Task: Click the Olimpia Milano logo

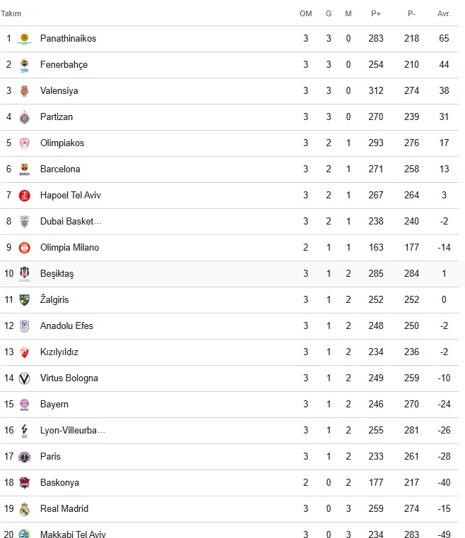Action: click(x=25, y=248)
